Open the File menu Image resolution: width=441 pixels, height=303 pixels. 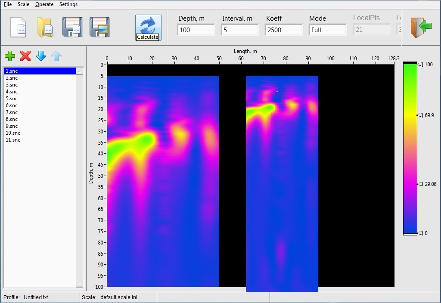(x=8, y=4)
